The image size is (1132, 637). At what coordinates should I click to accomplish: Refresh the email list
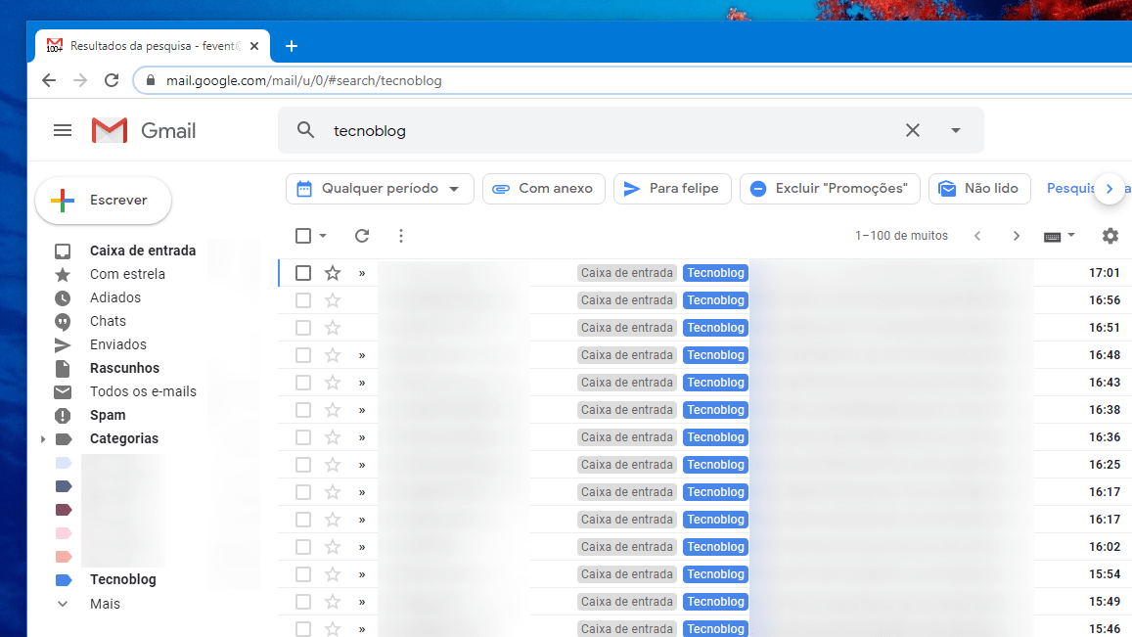pos(362,235)
